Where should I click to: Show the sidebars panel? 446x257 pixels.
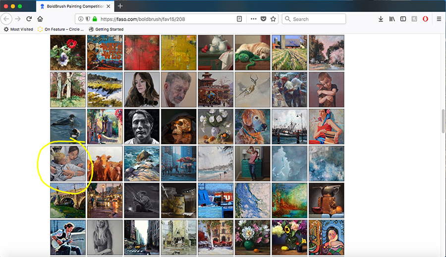coord(403,19)
